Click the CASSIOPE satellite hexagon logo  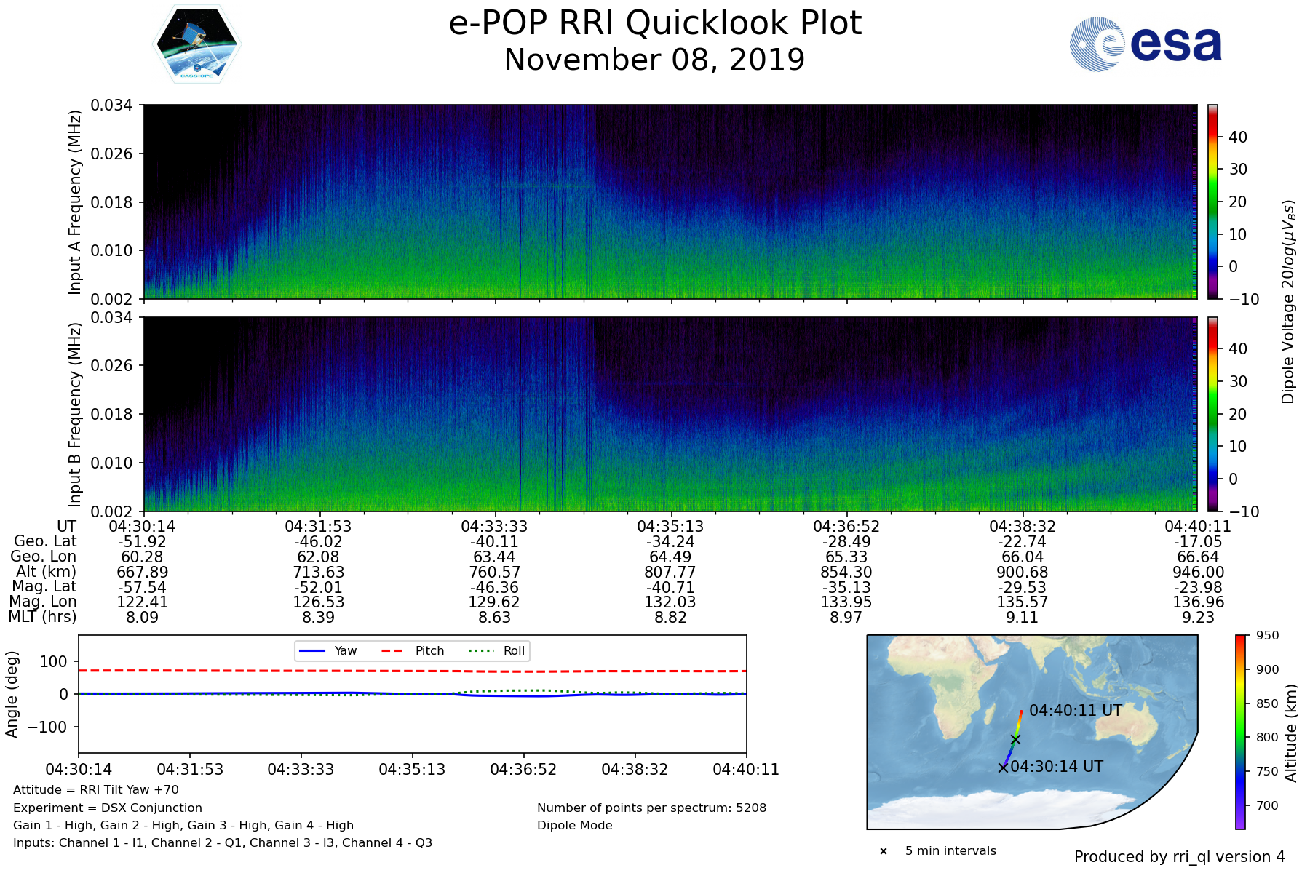click(196, 45)
